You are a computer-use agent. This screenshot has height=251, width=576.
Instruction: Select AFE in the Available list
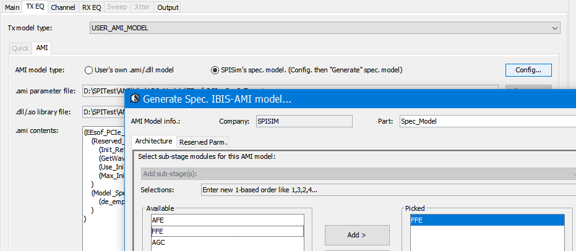227,219
